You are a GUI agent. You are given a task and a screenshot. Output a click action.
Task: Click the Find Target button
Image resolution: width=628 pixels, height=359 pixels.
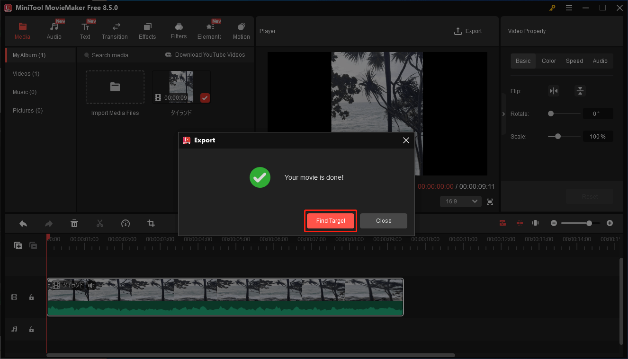[x=330, y=220]
